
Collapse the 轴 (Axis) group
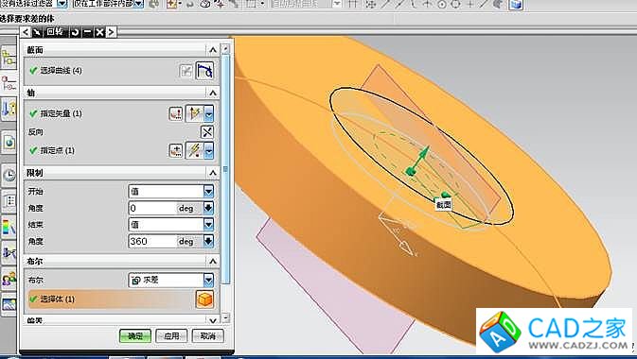[x=212, y=93]
